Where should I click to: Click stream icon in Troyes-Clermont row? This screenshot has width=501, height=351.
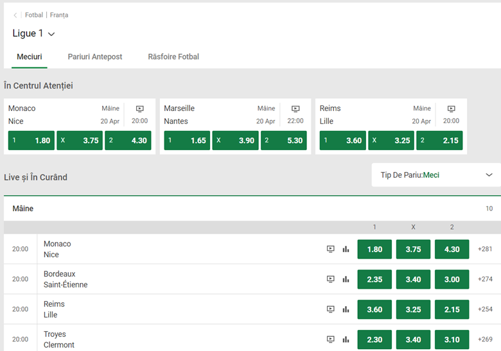point(331,339)
